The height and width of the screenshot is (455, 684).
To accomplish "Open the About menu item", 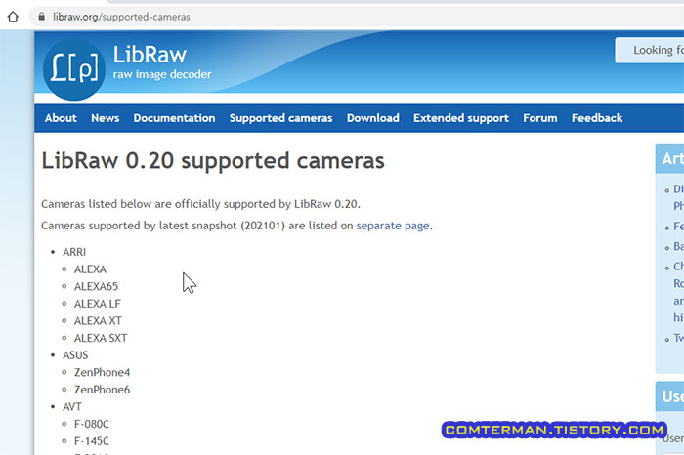I will (61, 118).
